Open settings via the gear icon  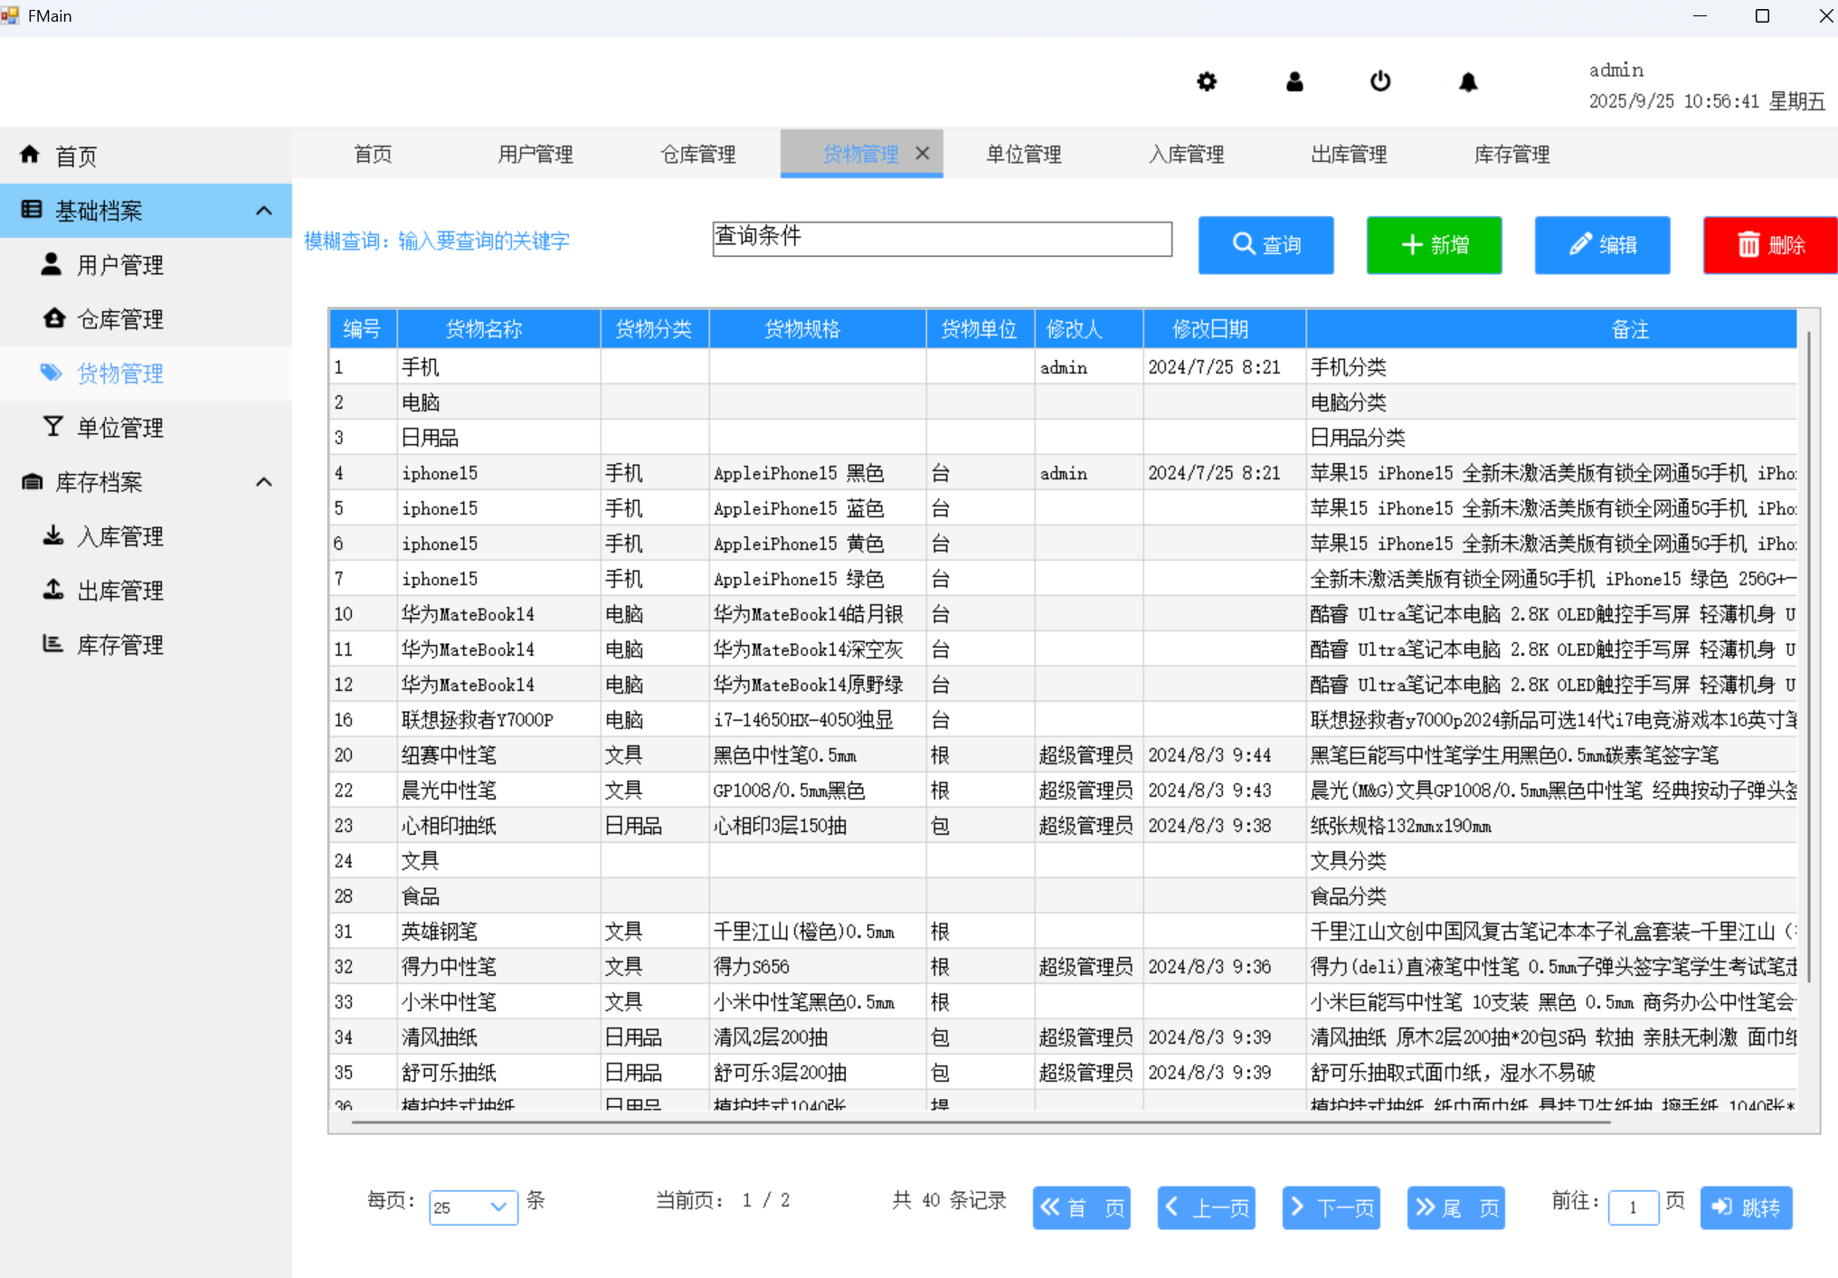pos(1207,82)
